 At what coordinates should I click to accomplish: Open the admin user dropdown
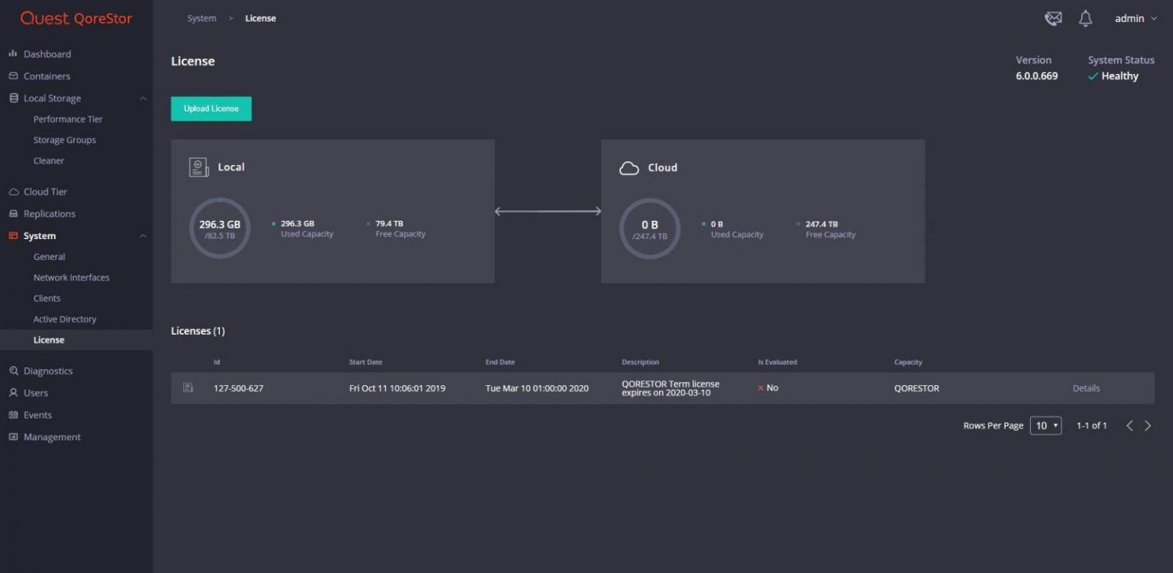[1136, 18]
